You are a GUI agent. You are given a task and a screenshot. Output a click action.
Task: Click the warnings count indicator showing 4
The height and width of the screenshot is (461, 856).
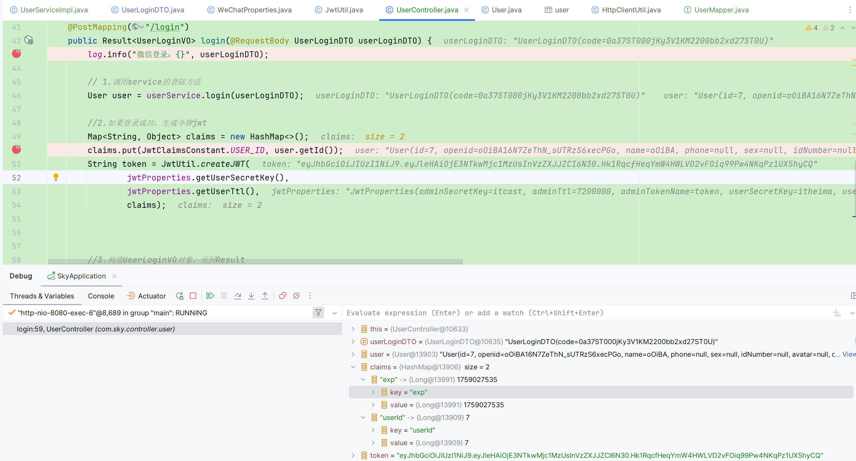[x=811, y=28]
